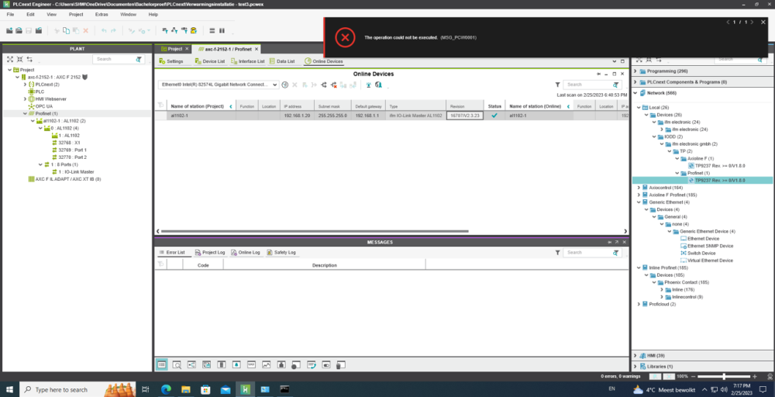Viewport: 775px width, 397px height.
Task: Select the IO-Link Master tree item
Action: click(76, 171)
